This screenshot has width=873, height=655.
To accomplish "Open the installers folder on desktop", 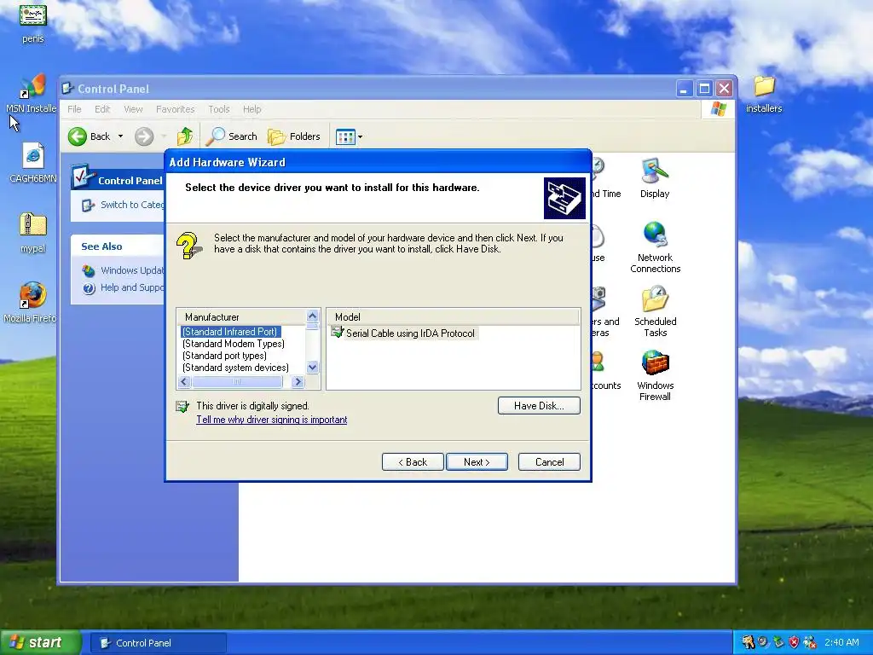I will click(764, 94).
